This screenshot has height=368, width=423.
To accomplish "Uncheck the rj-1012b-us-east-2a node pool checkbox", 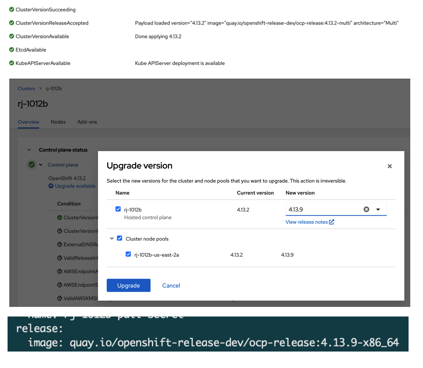I will pos(128,254).
